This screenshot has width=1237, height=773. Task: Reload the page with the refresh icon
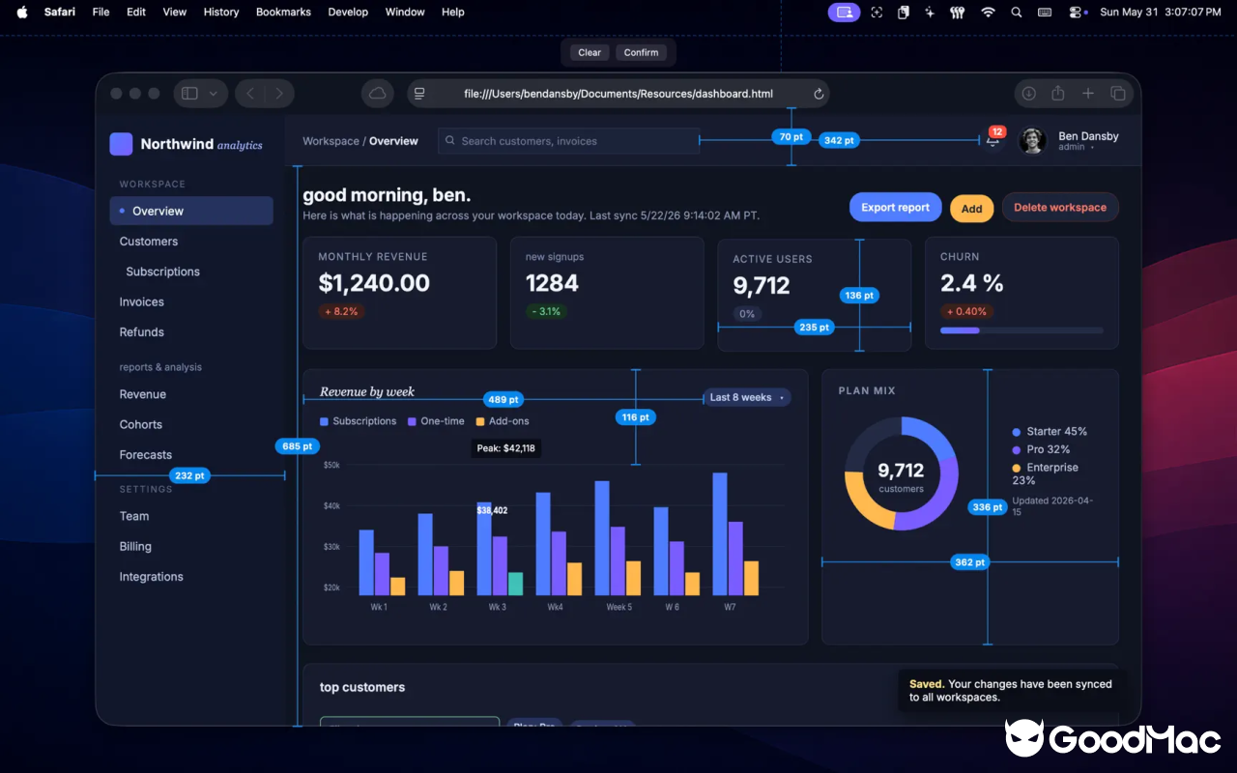[819, 94]
